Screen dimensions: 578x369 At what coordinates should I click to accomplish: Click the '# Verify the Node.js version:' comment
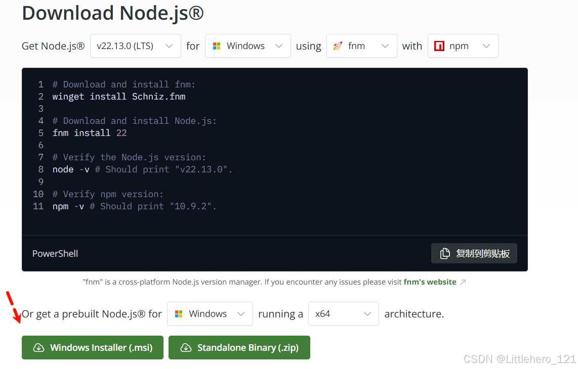click(x=129, y=157)
